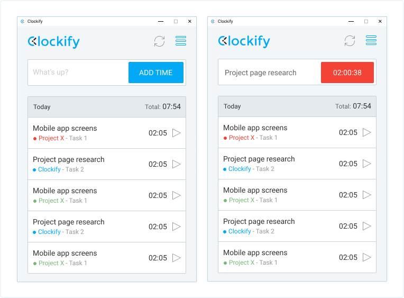Play the last Mobile app screens entry, left window
404x298 pixels.
pos(177,258)
